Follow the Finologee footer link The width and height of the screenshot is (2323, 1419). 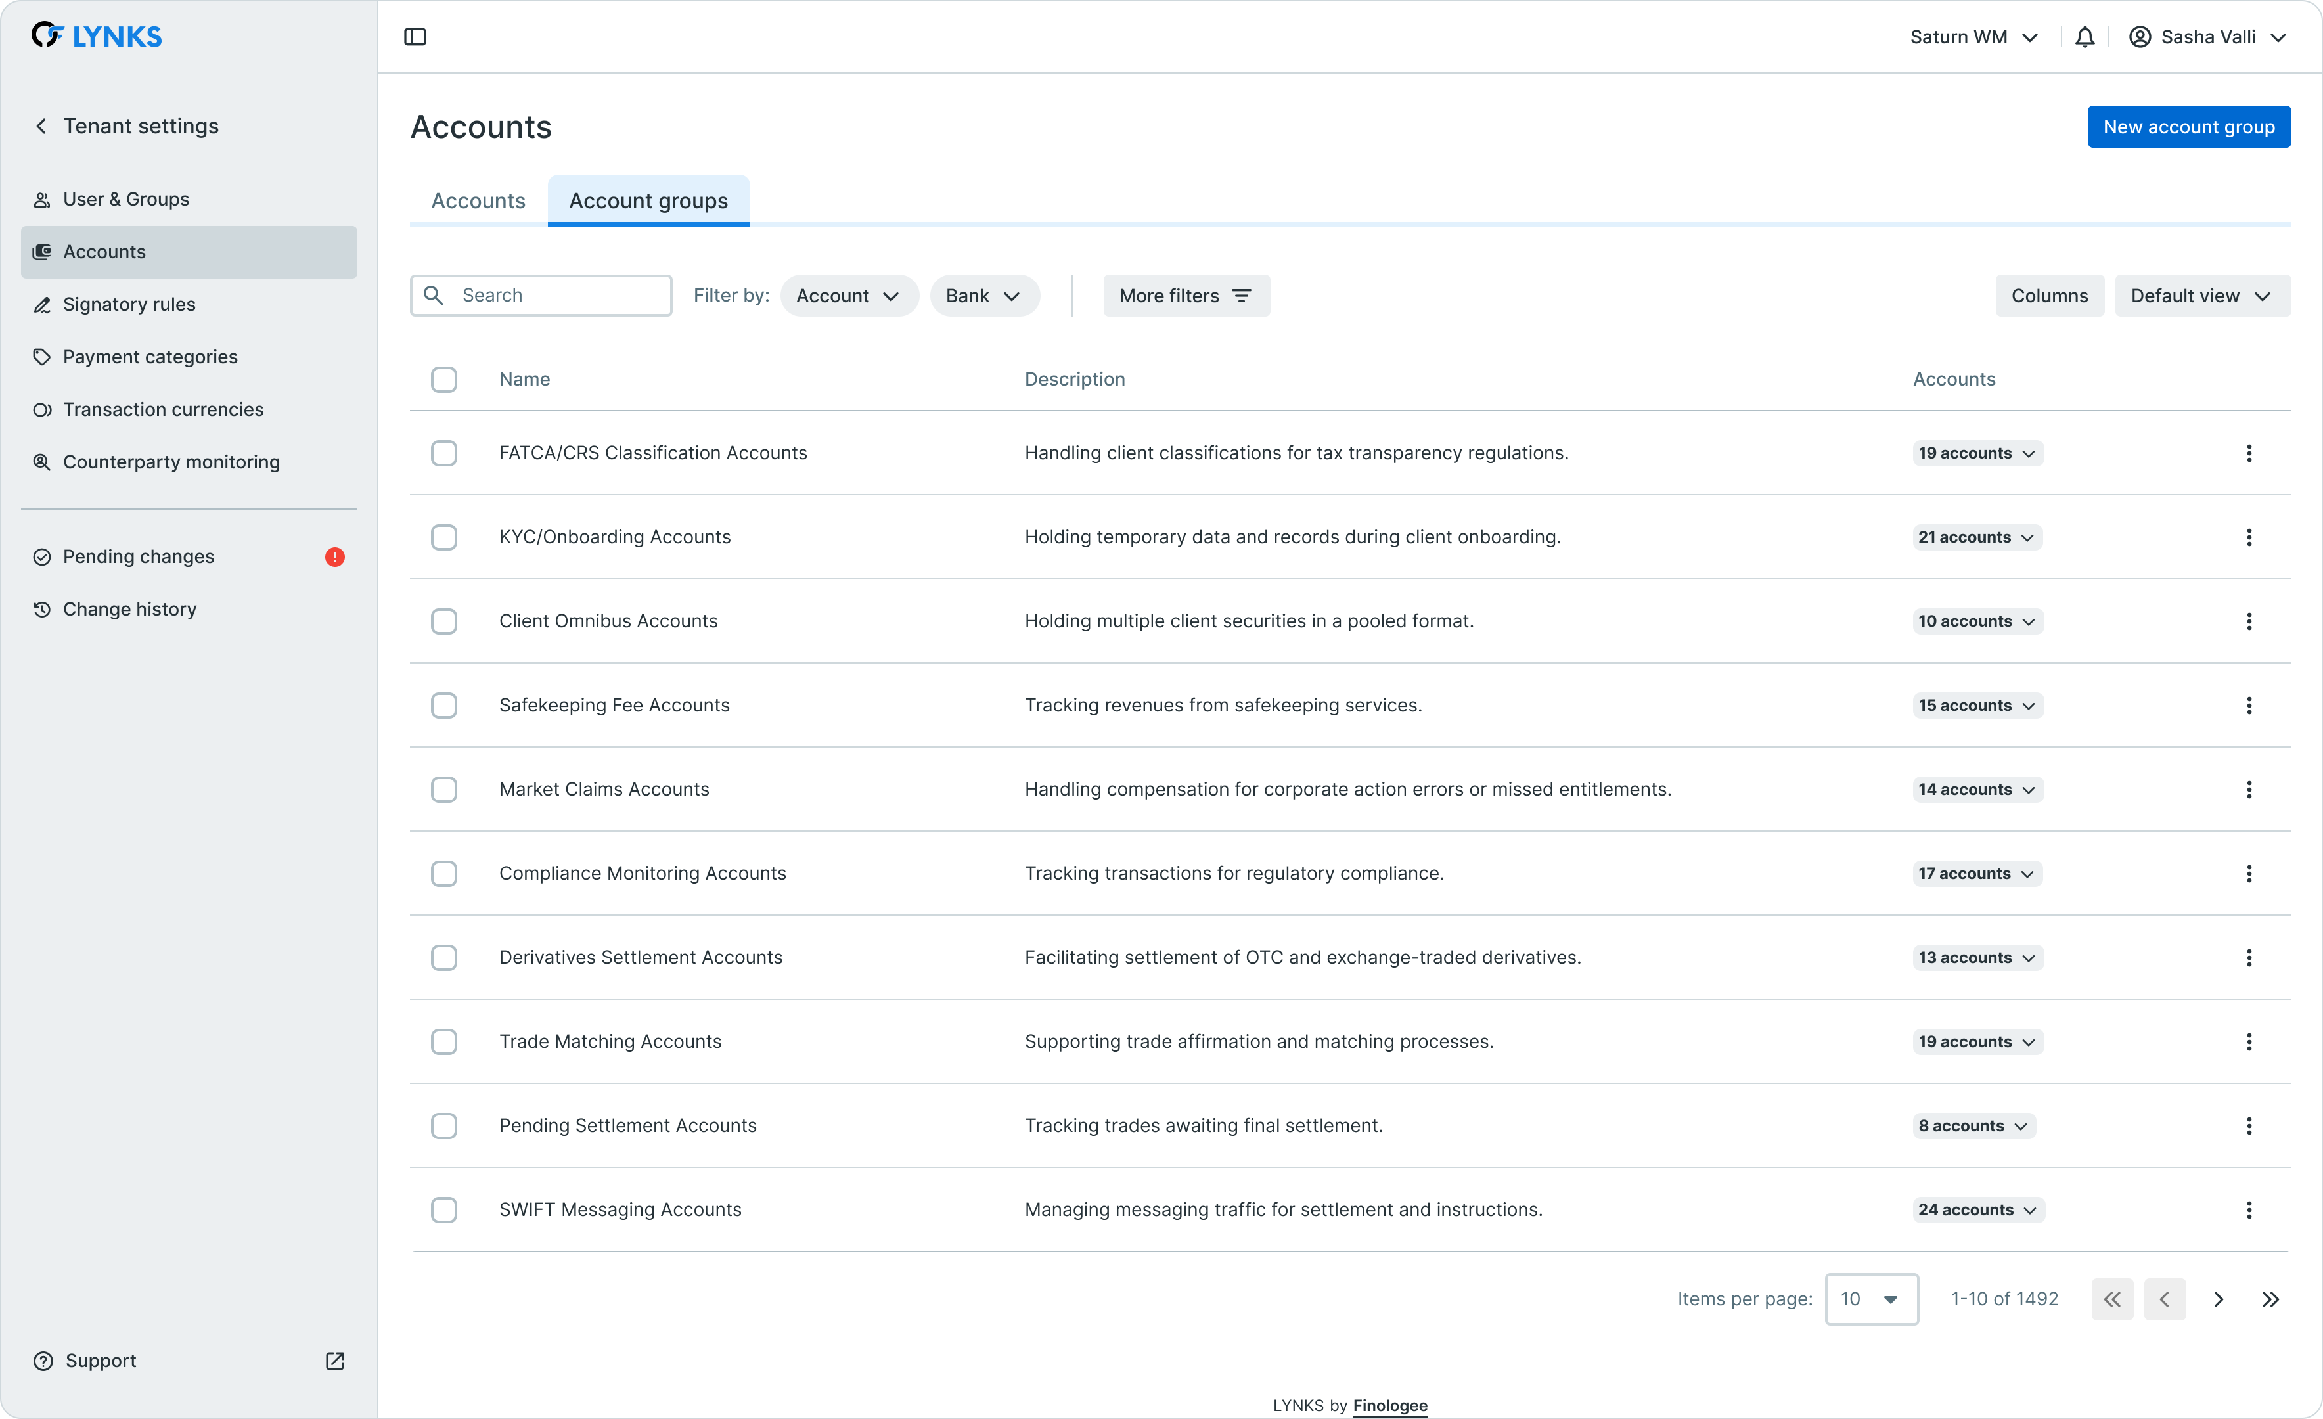[x=1389, y=1405]
